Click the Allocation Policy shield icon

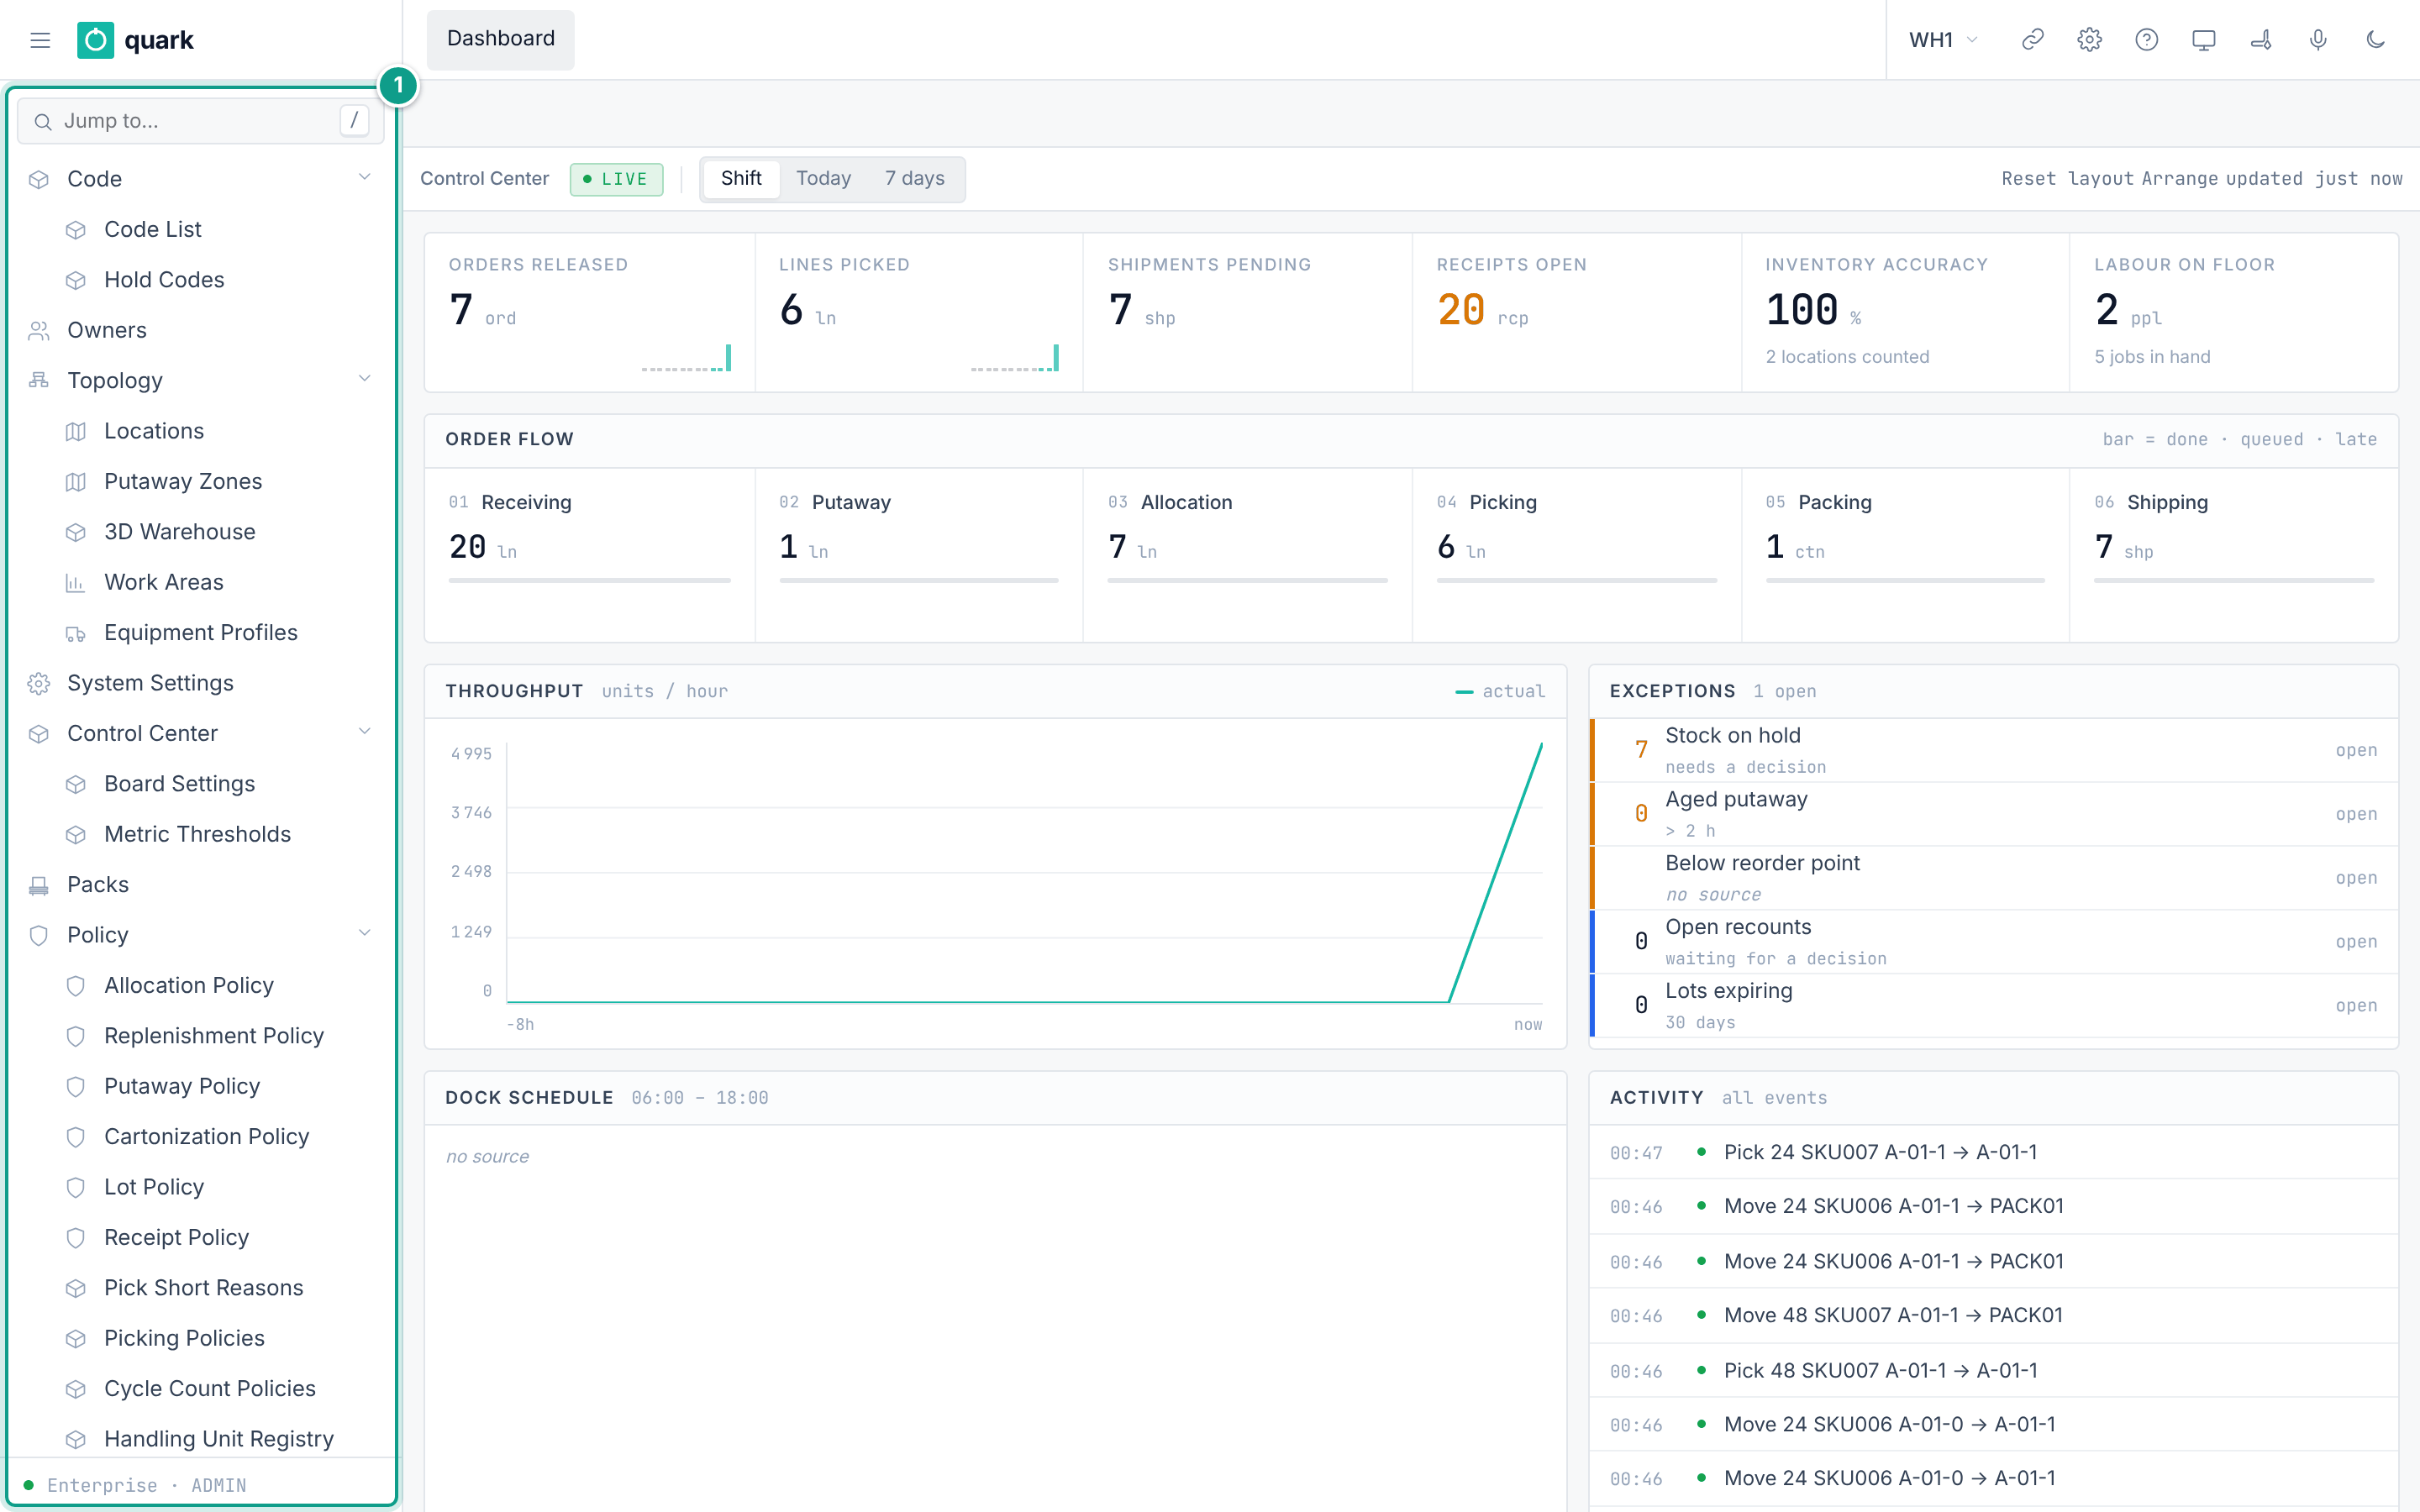pos(76,985)
